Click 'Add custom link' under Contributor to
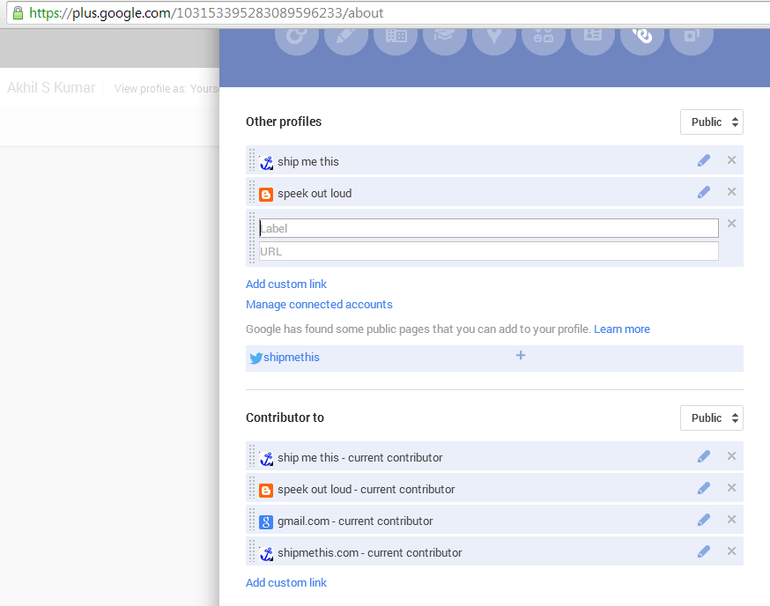Screen dimensions: 770x606 286,582
